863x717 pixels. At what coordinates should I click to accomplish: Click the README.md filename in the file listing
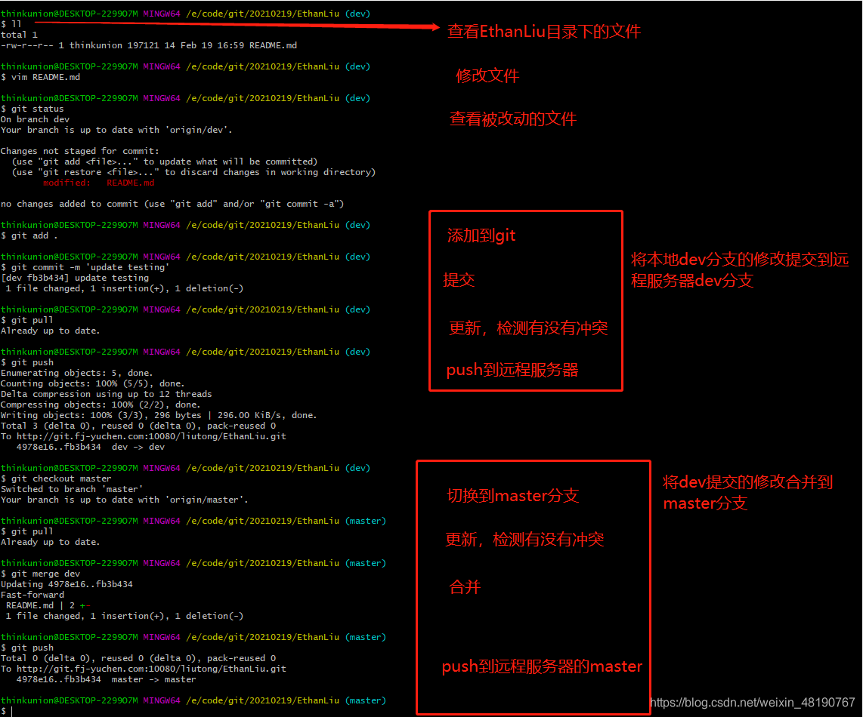coord(274,45)
